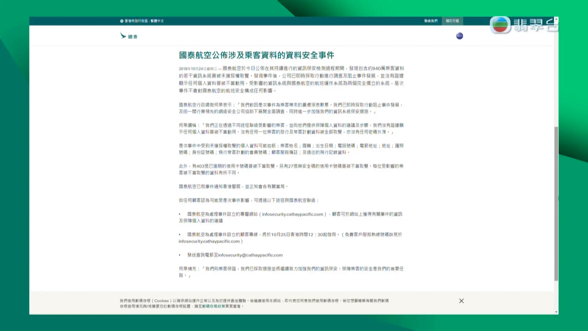Select the 預訂行程 tab in top bar
Image resolution: width=588 pixels, height=331 pixels.
(x=452, y=21)
